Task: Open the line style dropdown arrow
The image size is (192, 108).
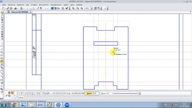Action: pos(139,94)
